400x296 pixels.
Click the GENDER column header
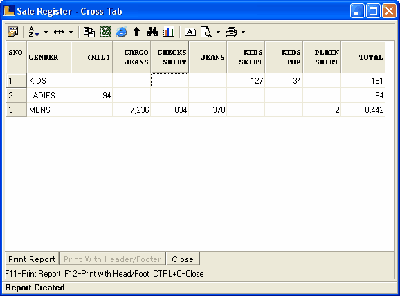click(48, 57)
